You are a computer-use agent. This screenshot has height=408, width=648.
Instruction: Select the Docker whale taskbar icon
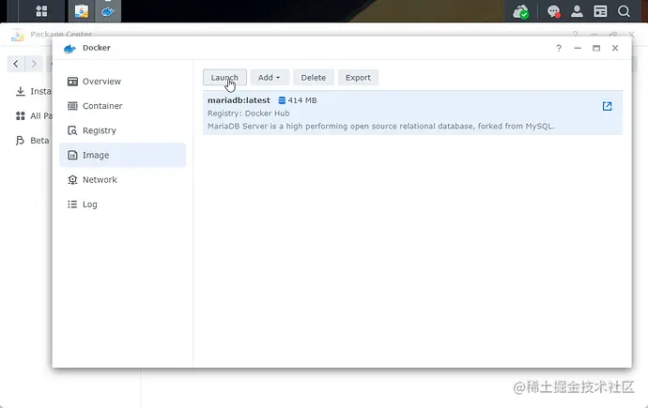pos(108,11)
